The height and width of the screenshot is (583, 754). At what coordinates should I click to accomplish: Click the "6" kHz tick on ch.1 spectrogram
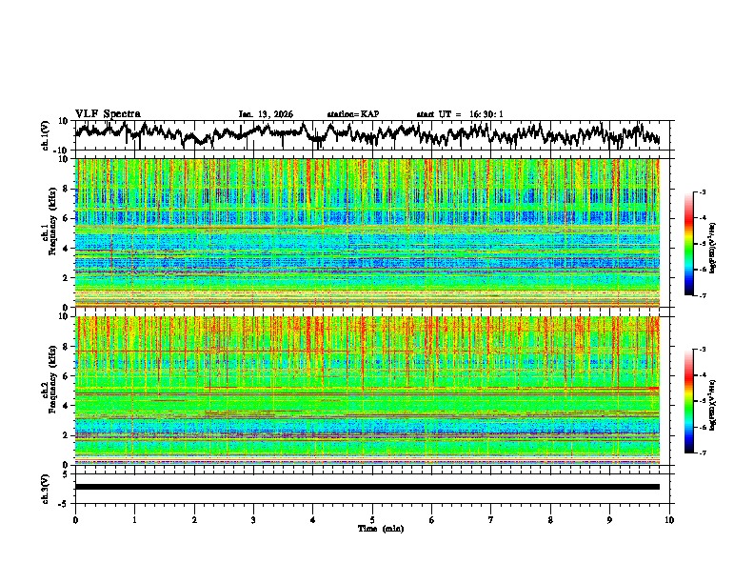tap(67, 218)
